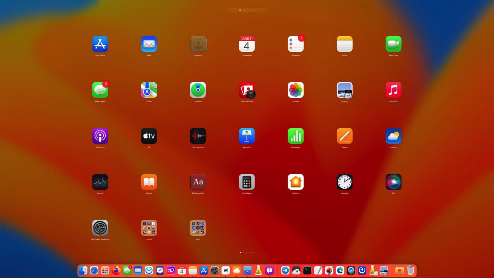
Task: Open the App Store from Launchpad grid
Action: pos(100,44)
